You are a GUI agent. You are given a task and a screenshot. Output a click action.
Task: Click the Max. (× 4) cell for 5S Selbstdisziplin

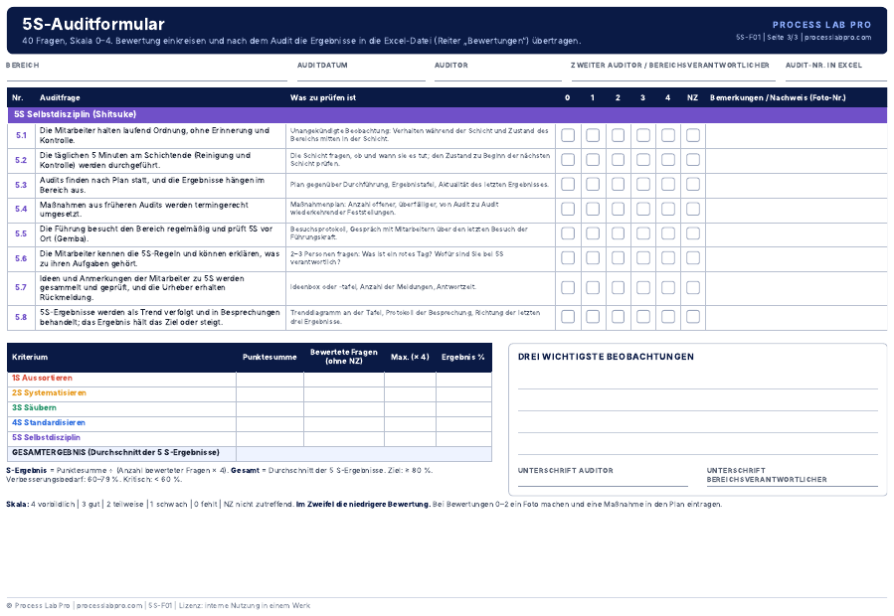pyautogui.click(x=410, y=439)
